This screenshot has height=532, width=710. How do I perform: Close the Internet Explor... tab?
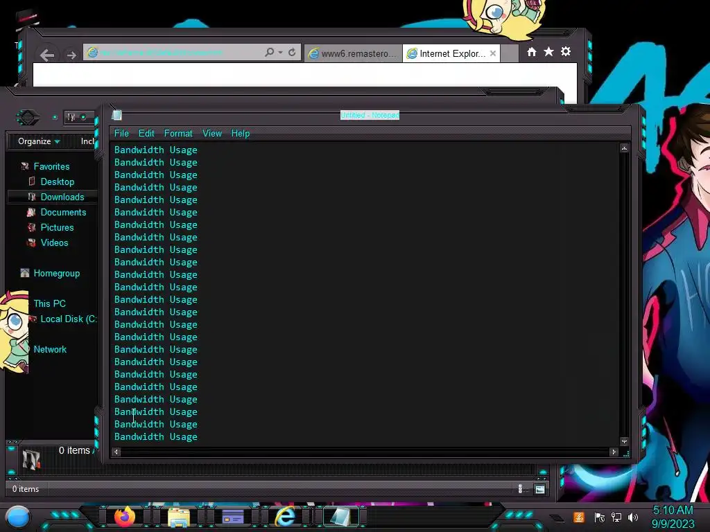coord(493,53)
